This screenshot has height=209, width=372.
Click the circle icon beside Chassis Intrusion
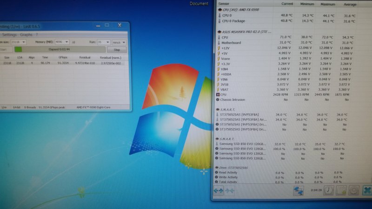pos(218,100)
